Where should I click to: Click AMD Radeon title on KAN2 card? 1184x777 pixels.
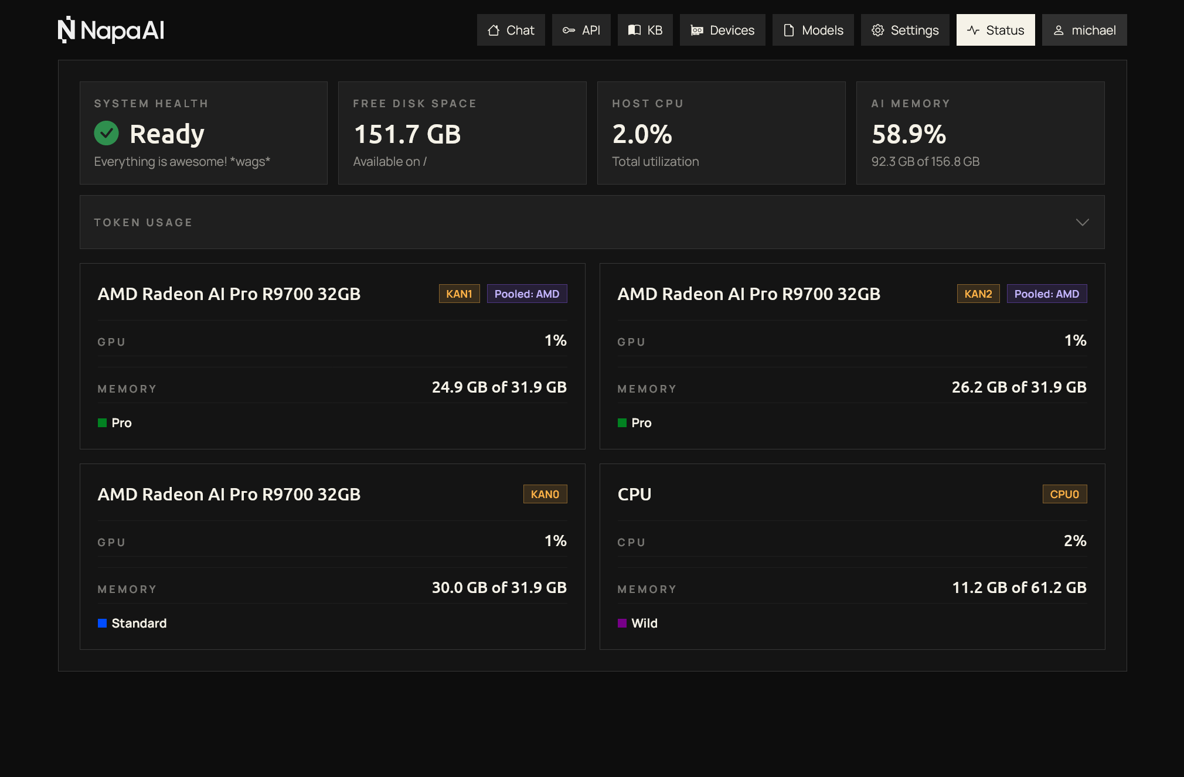tap(749, 294)
